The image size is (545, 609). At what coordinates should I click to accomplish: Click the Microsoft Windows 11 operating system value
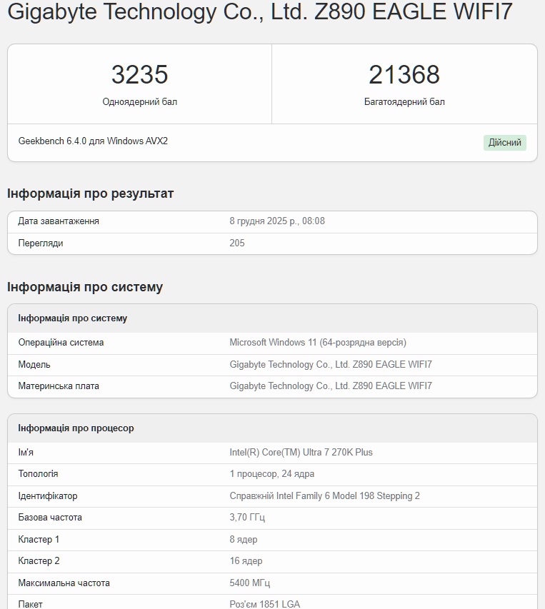coord(318,343)
